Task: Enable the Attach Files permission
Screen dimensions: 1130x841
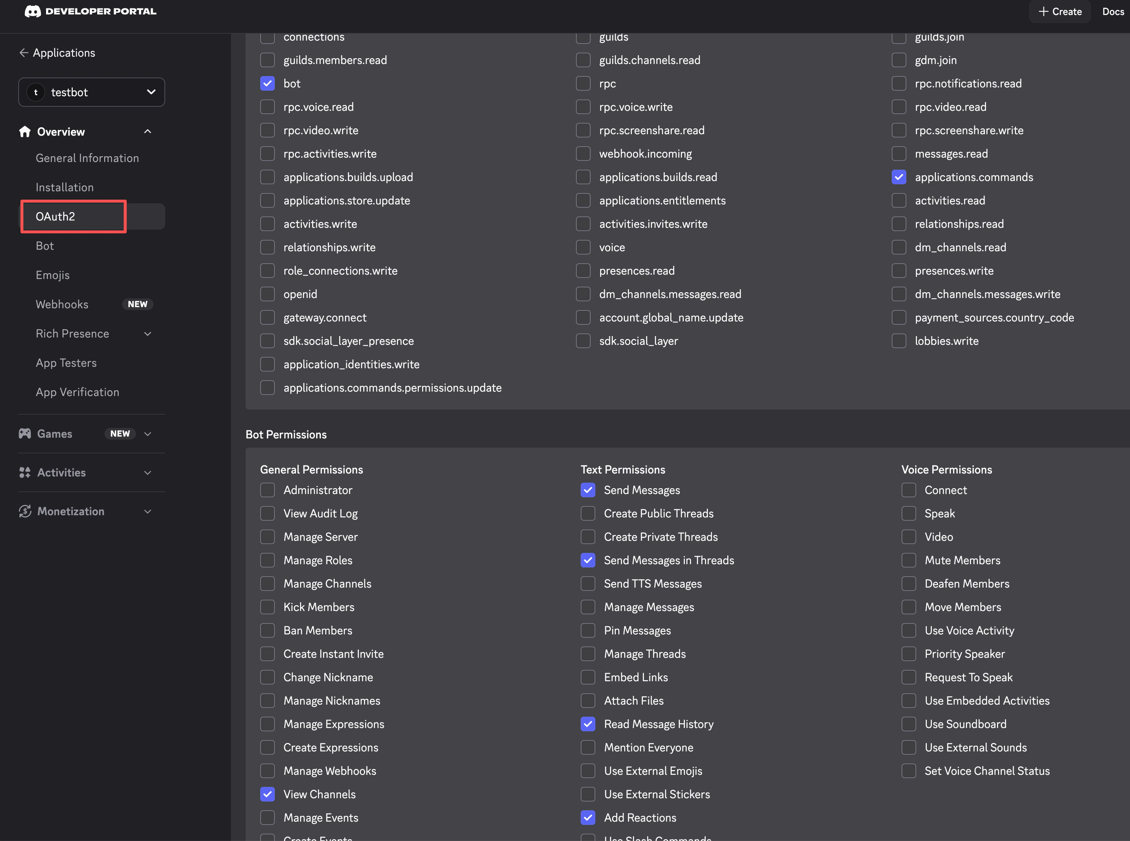Action: click(x=588, y=701)
